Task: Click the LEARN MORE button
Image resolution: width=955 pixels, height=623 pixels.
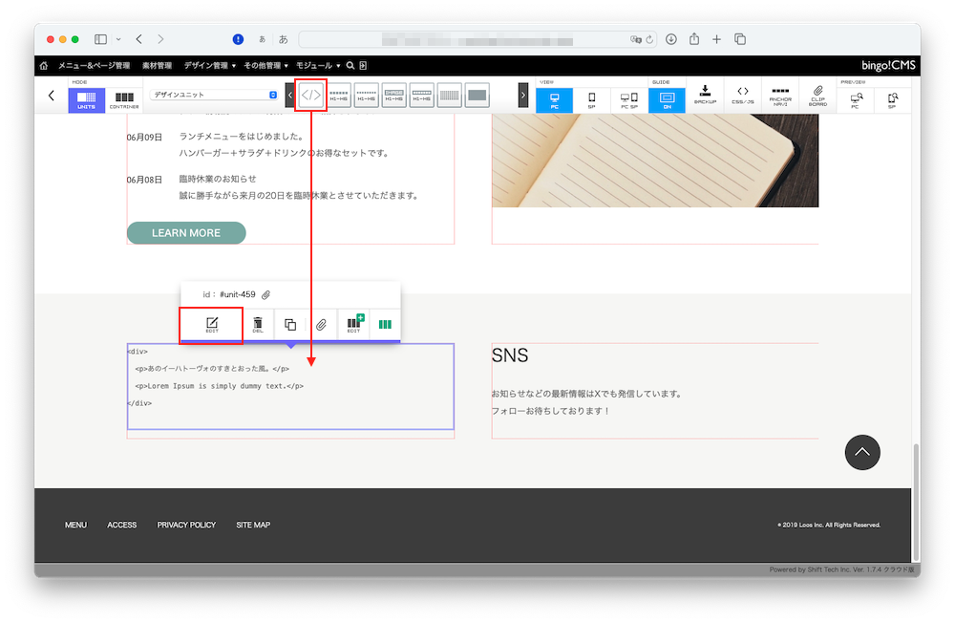Action: point(186,232)
